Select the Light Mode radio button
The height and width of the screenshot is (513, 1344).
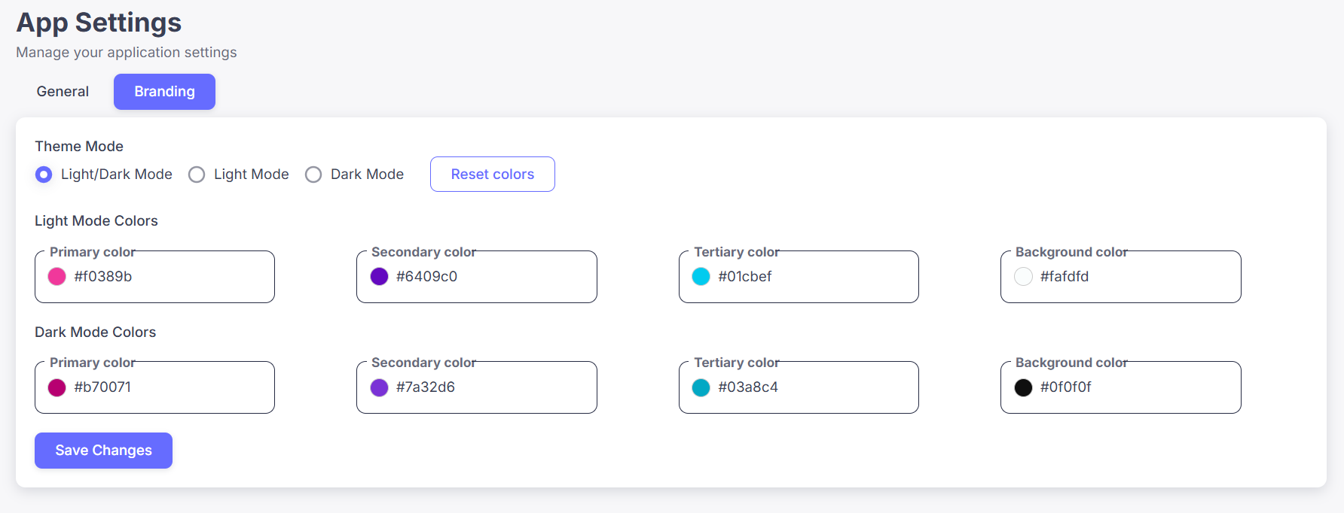point(197,175)
